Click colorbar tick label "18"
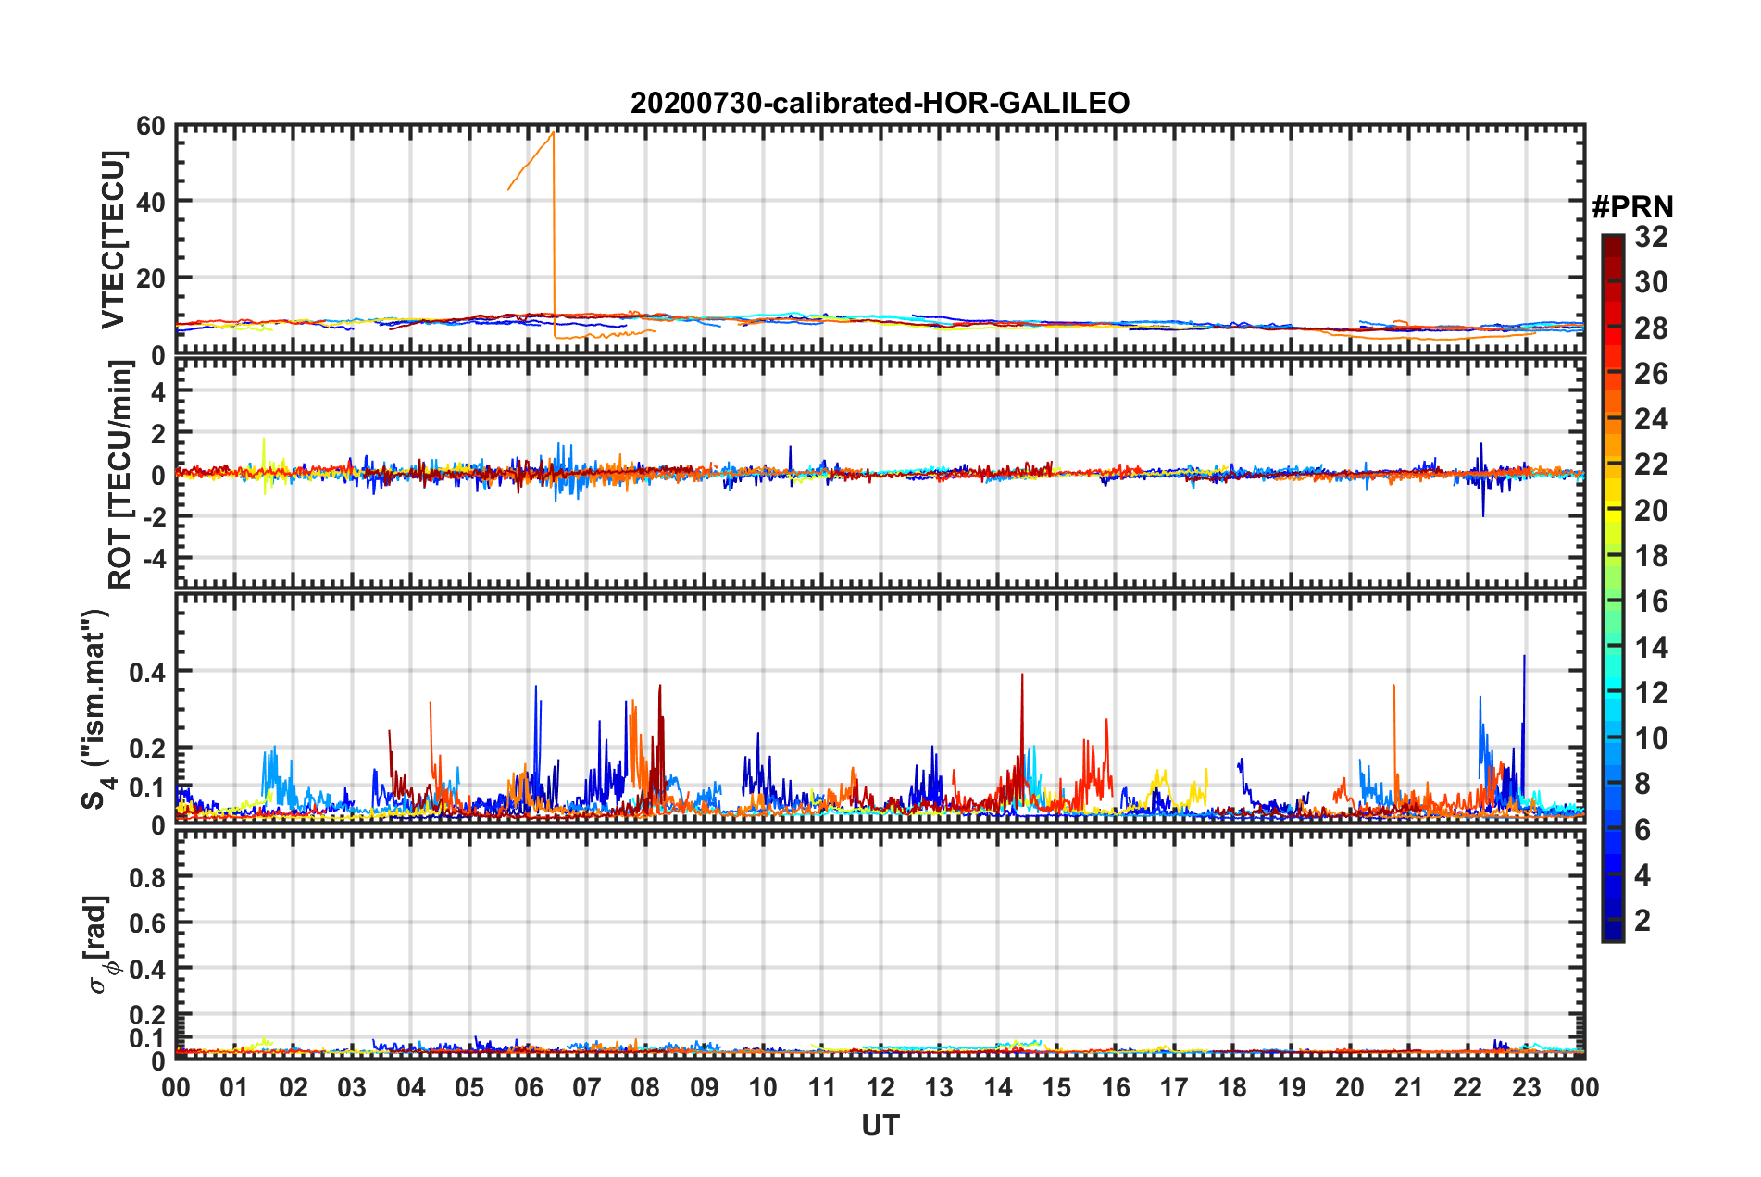1761x1177 pixels. (x=1651, y=556)
